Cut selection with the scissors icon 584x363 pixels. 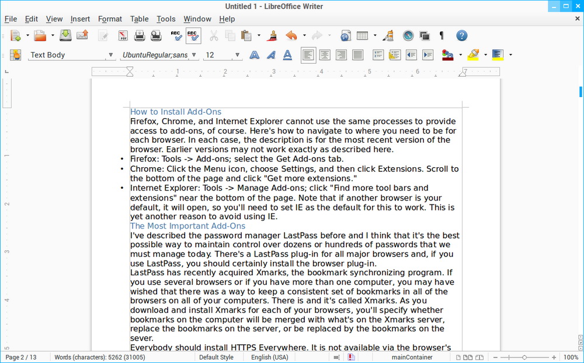(x=213, y=36)
